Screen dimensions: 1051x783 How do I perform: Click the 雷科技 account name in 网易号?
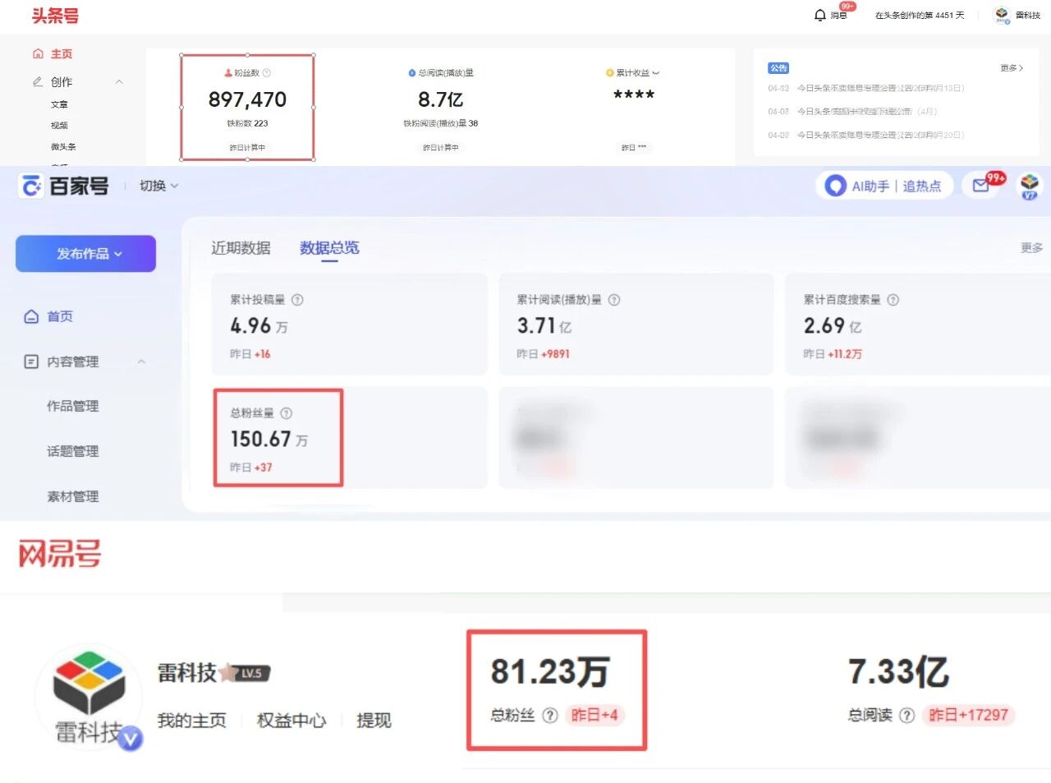pos(187,673)
